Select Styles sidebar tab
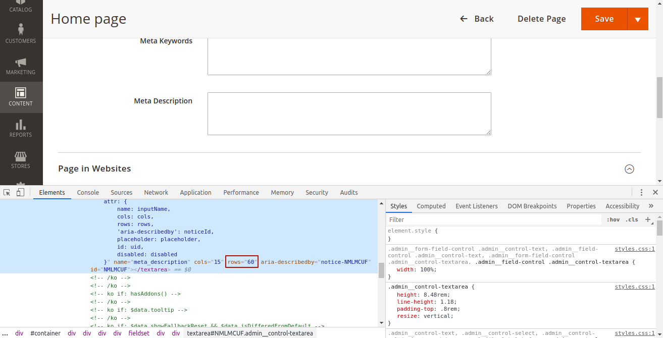Screen dimensions: 663x338 [x=398, y=206]
